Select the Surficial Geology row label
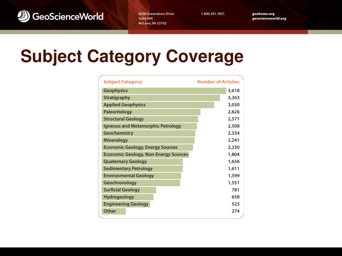Screen dimensions: 342x256 [122, 190]
